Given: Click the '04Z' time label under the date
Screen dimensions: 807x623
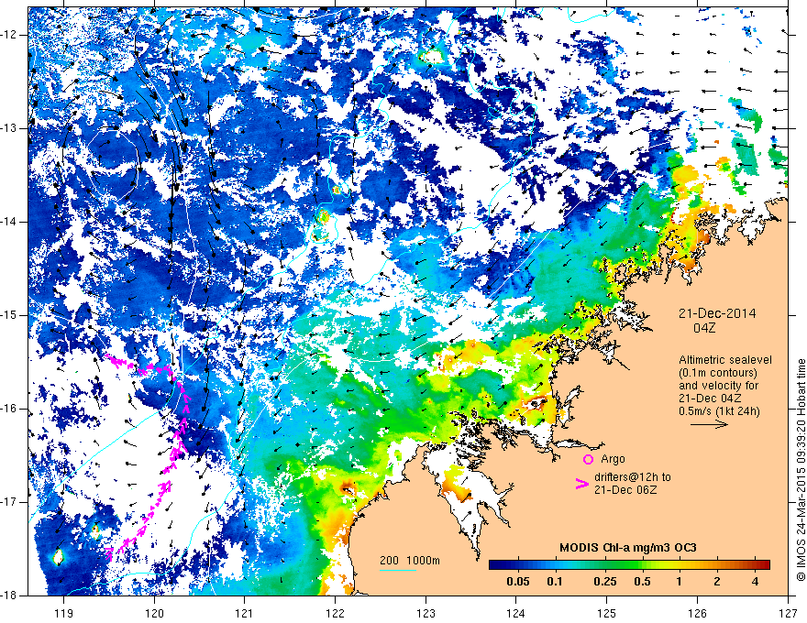Looking at the screenshot, I should [x=704, y=328].
